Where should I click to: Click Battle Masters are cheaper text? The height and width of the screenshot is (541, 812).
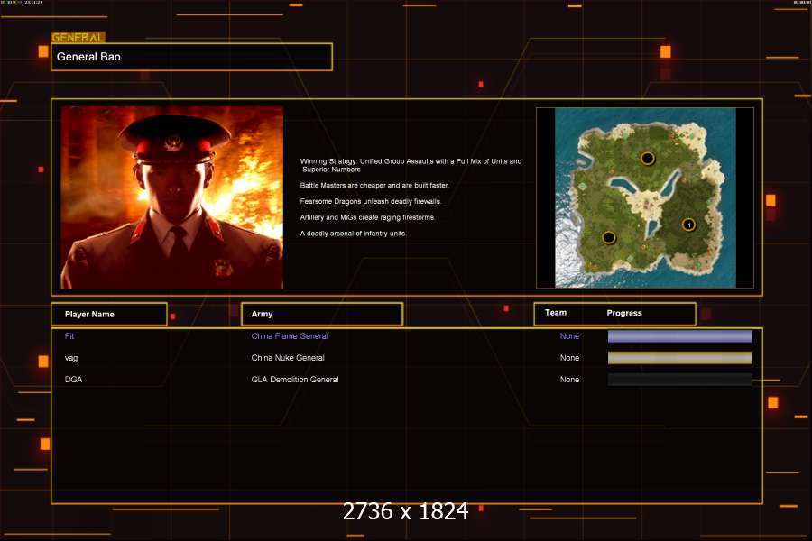374,186
